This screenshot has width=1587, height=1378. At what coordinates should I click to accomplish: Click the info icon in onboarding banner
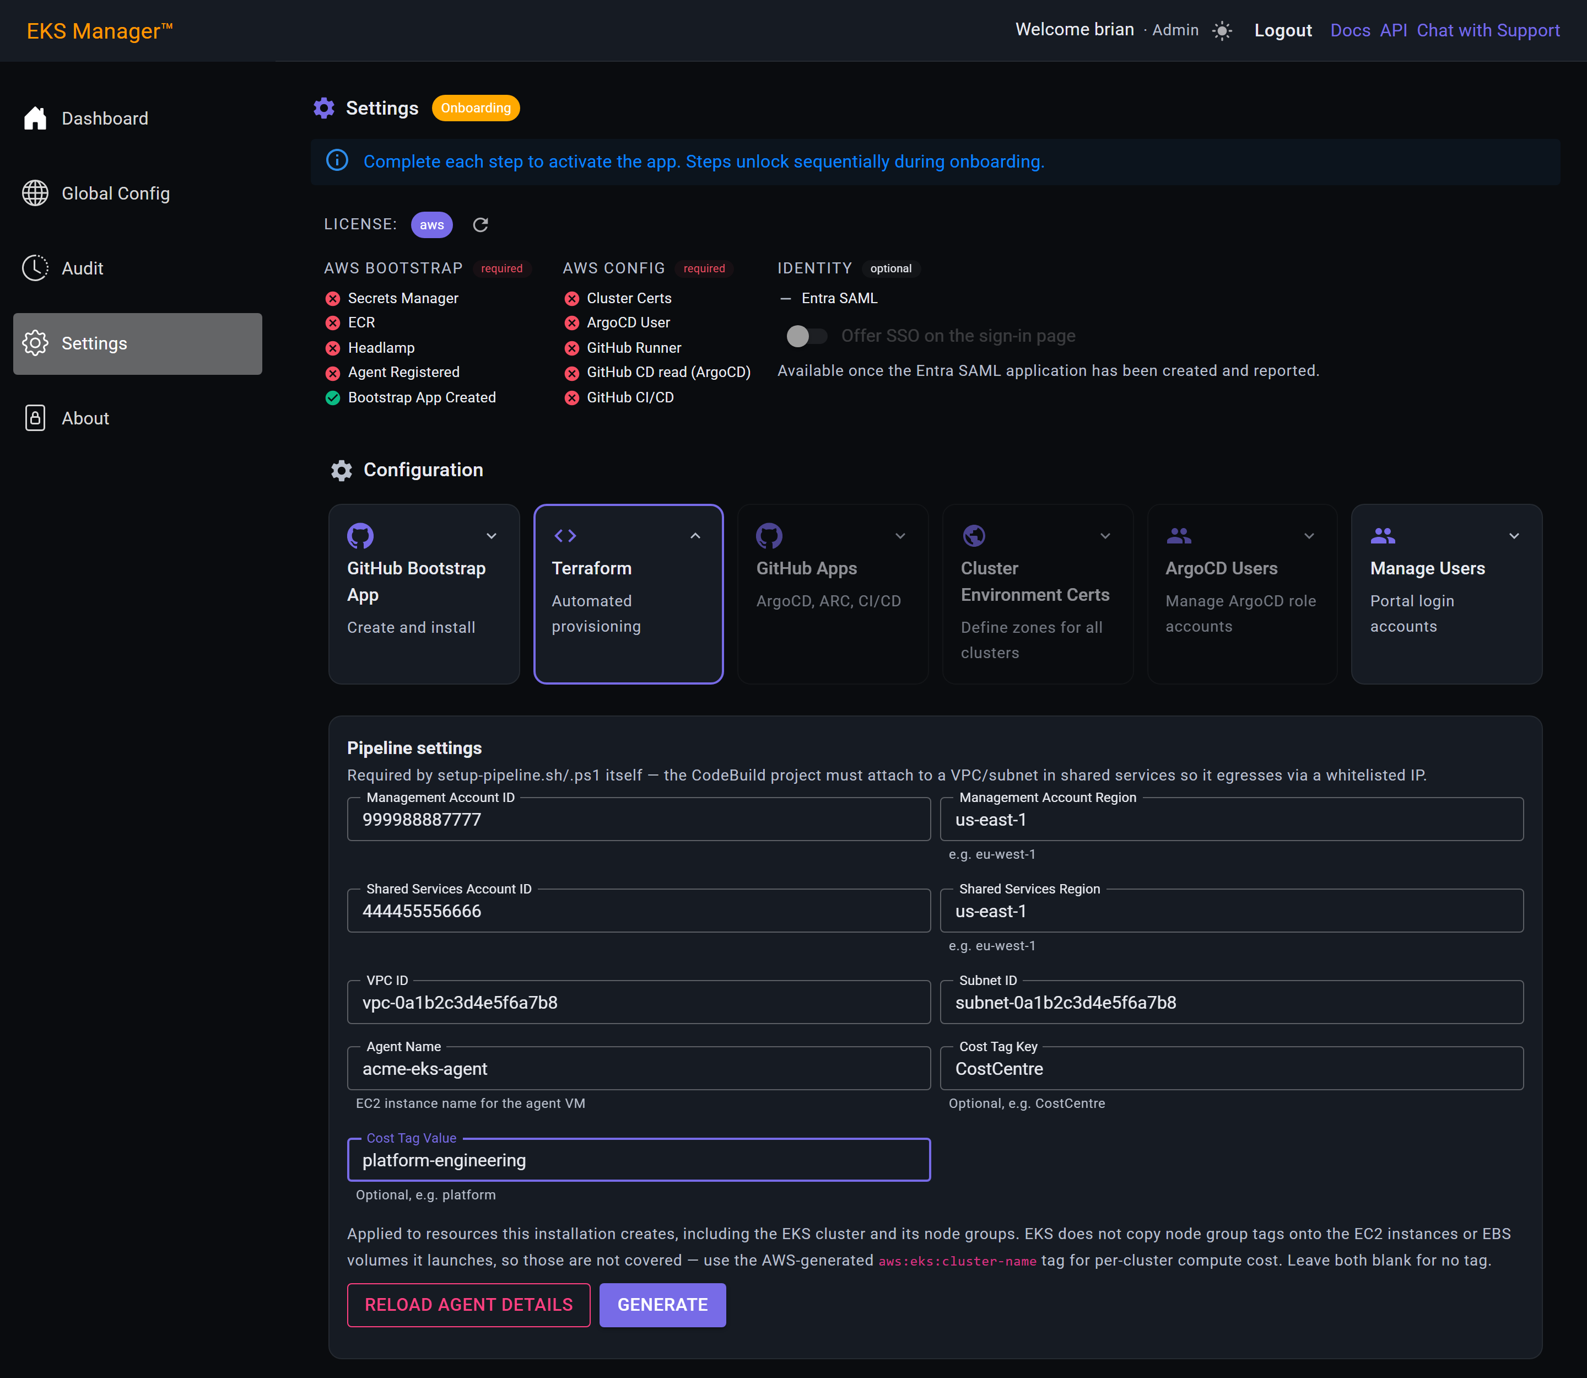point(338,161)
